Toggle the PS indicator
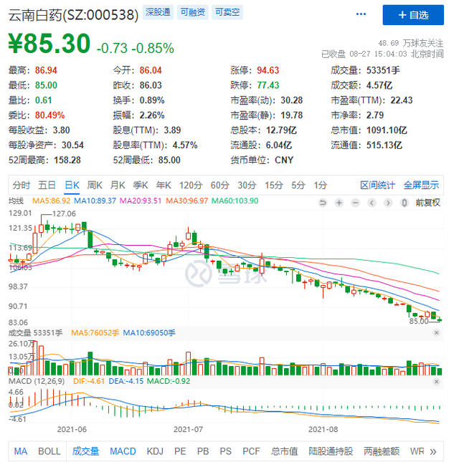 (x=225, y=451)
